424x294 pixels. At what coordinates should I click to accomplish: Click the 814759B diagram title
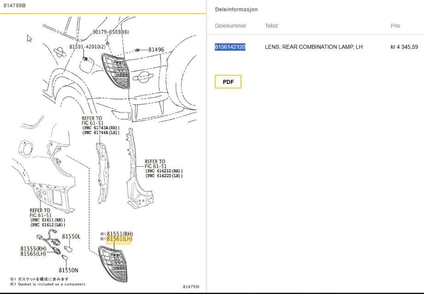[14, 5]
